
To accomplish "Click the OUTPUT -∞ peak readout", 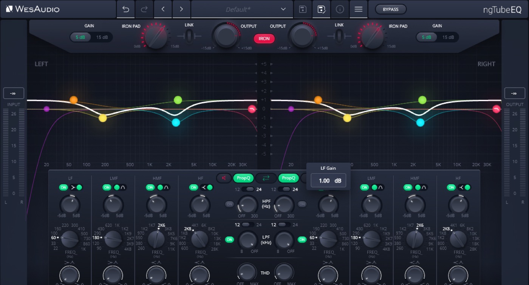I will (515, 93).
